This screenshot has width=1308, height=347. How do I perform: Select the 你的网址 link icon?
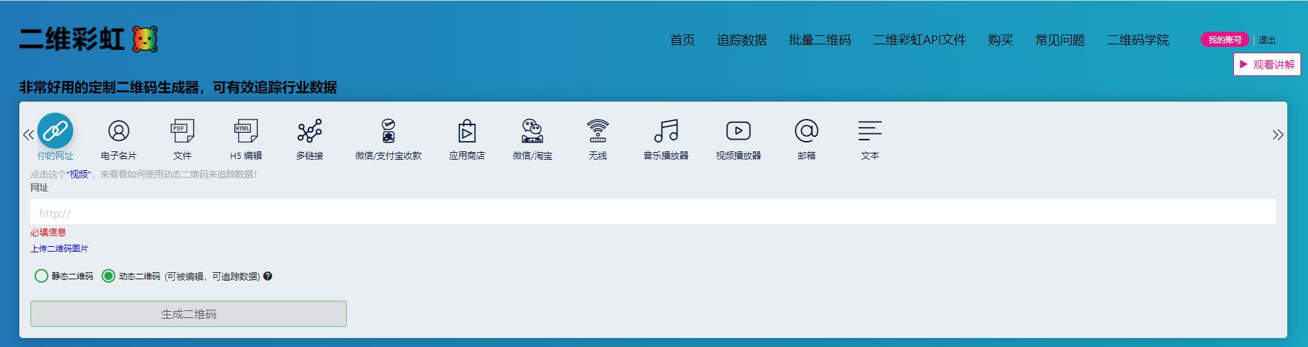click(55, 131)
